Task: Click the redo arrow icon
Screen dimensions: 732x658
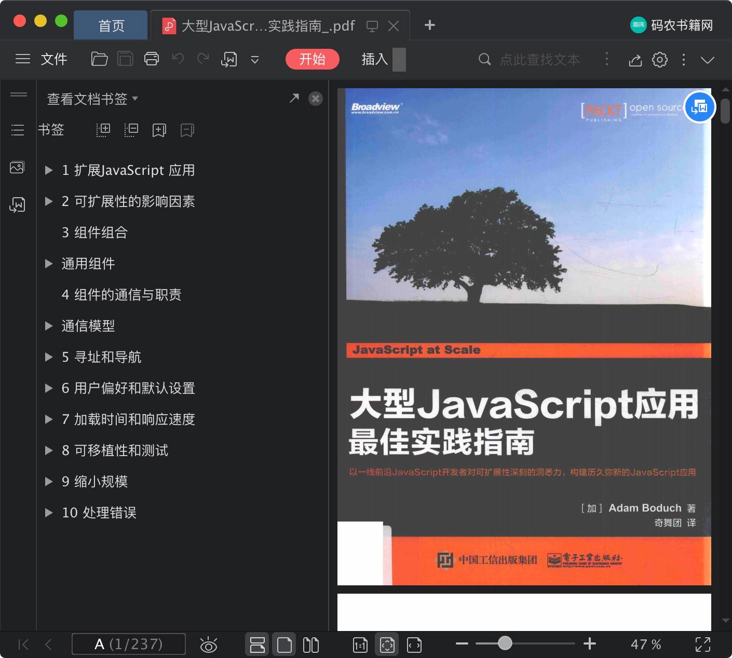Action: [203, 59]
